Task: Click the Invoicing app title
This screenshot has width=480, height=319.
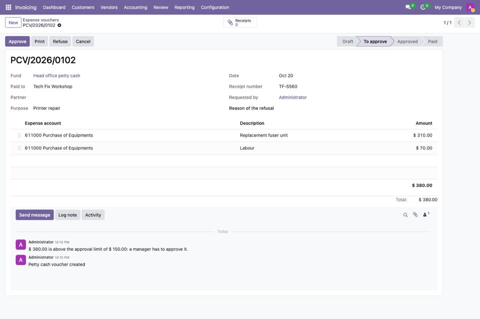Action: click(x=26, y=7)
